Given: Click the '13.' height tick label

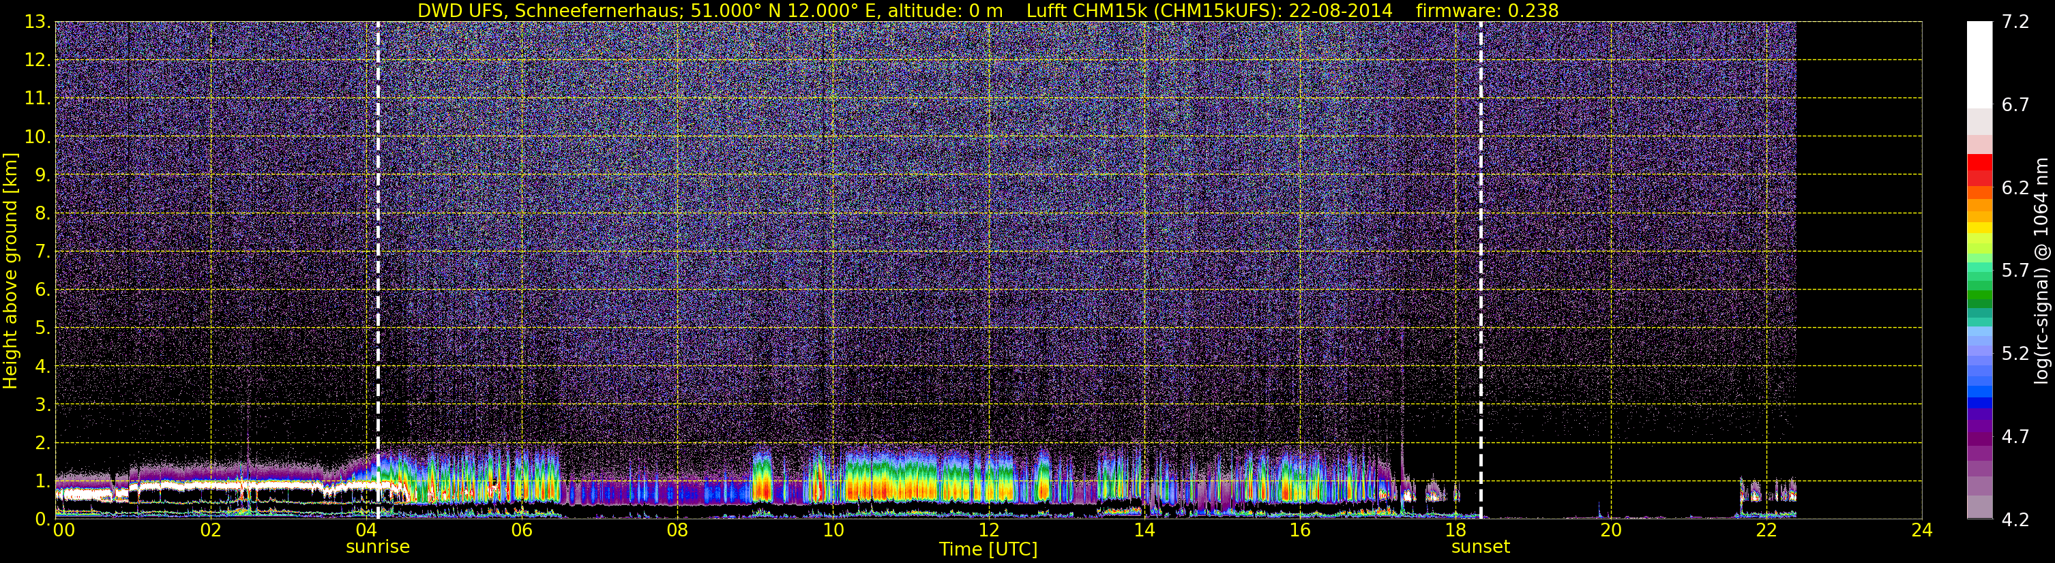Looking at the screenshot, I should pos(37,22).
